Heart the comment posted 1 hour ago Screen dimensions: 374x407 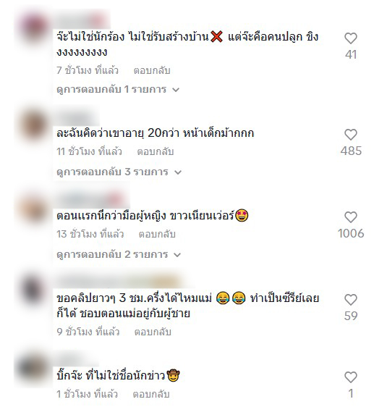pyautogui.click(x=351, y=377)
